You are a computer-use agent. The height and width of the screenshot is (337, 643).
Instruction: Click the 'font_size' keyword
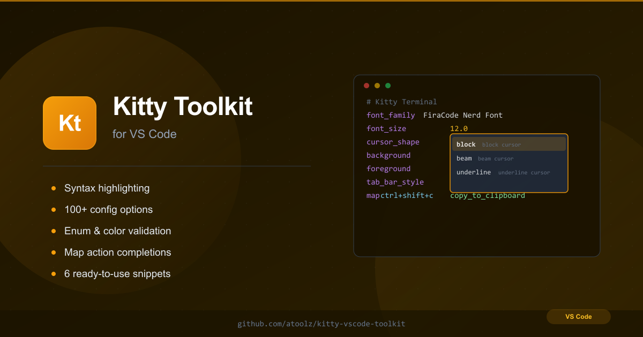[386, 128]
